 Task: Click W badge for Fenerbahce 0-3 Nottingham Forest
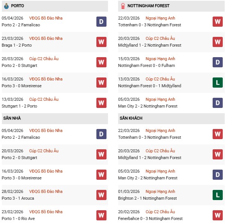217,215
